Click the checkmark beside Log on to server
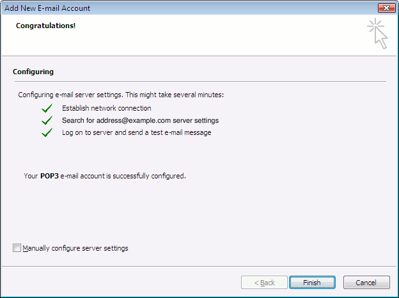 46,132
